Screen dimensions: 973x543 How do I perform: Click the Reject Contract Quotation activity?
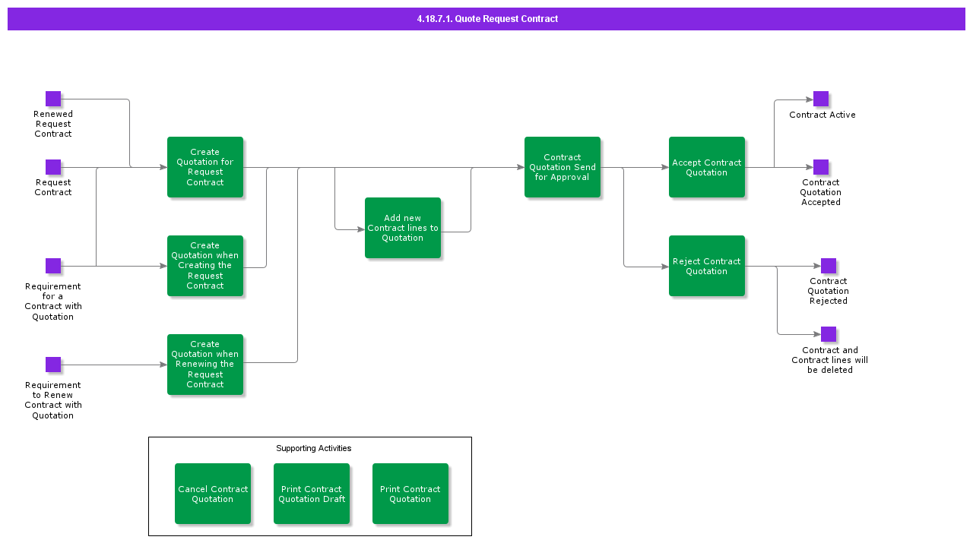click(x=707, y=266)
